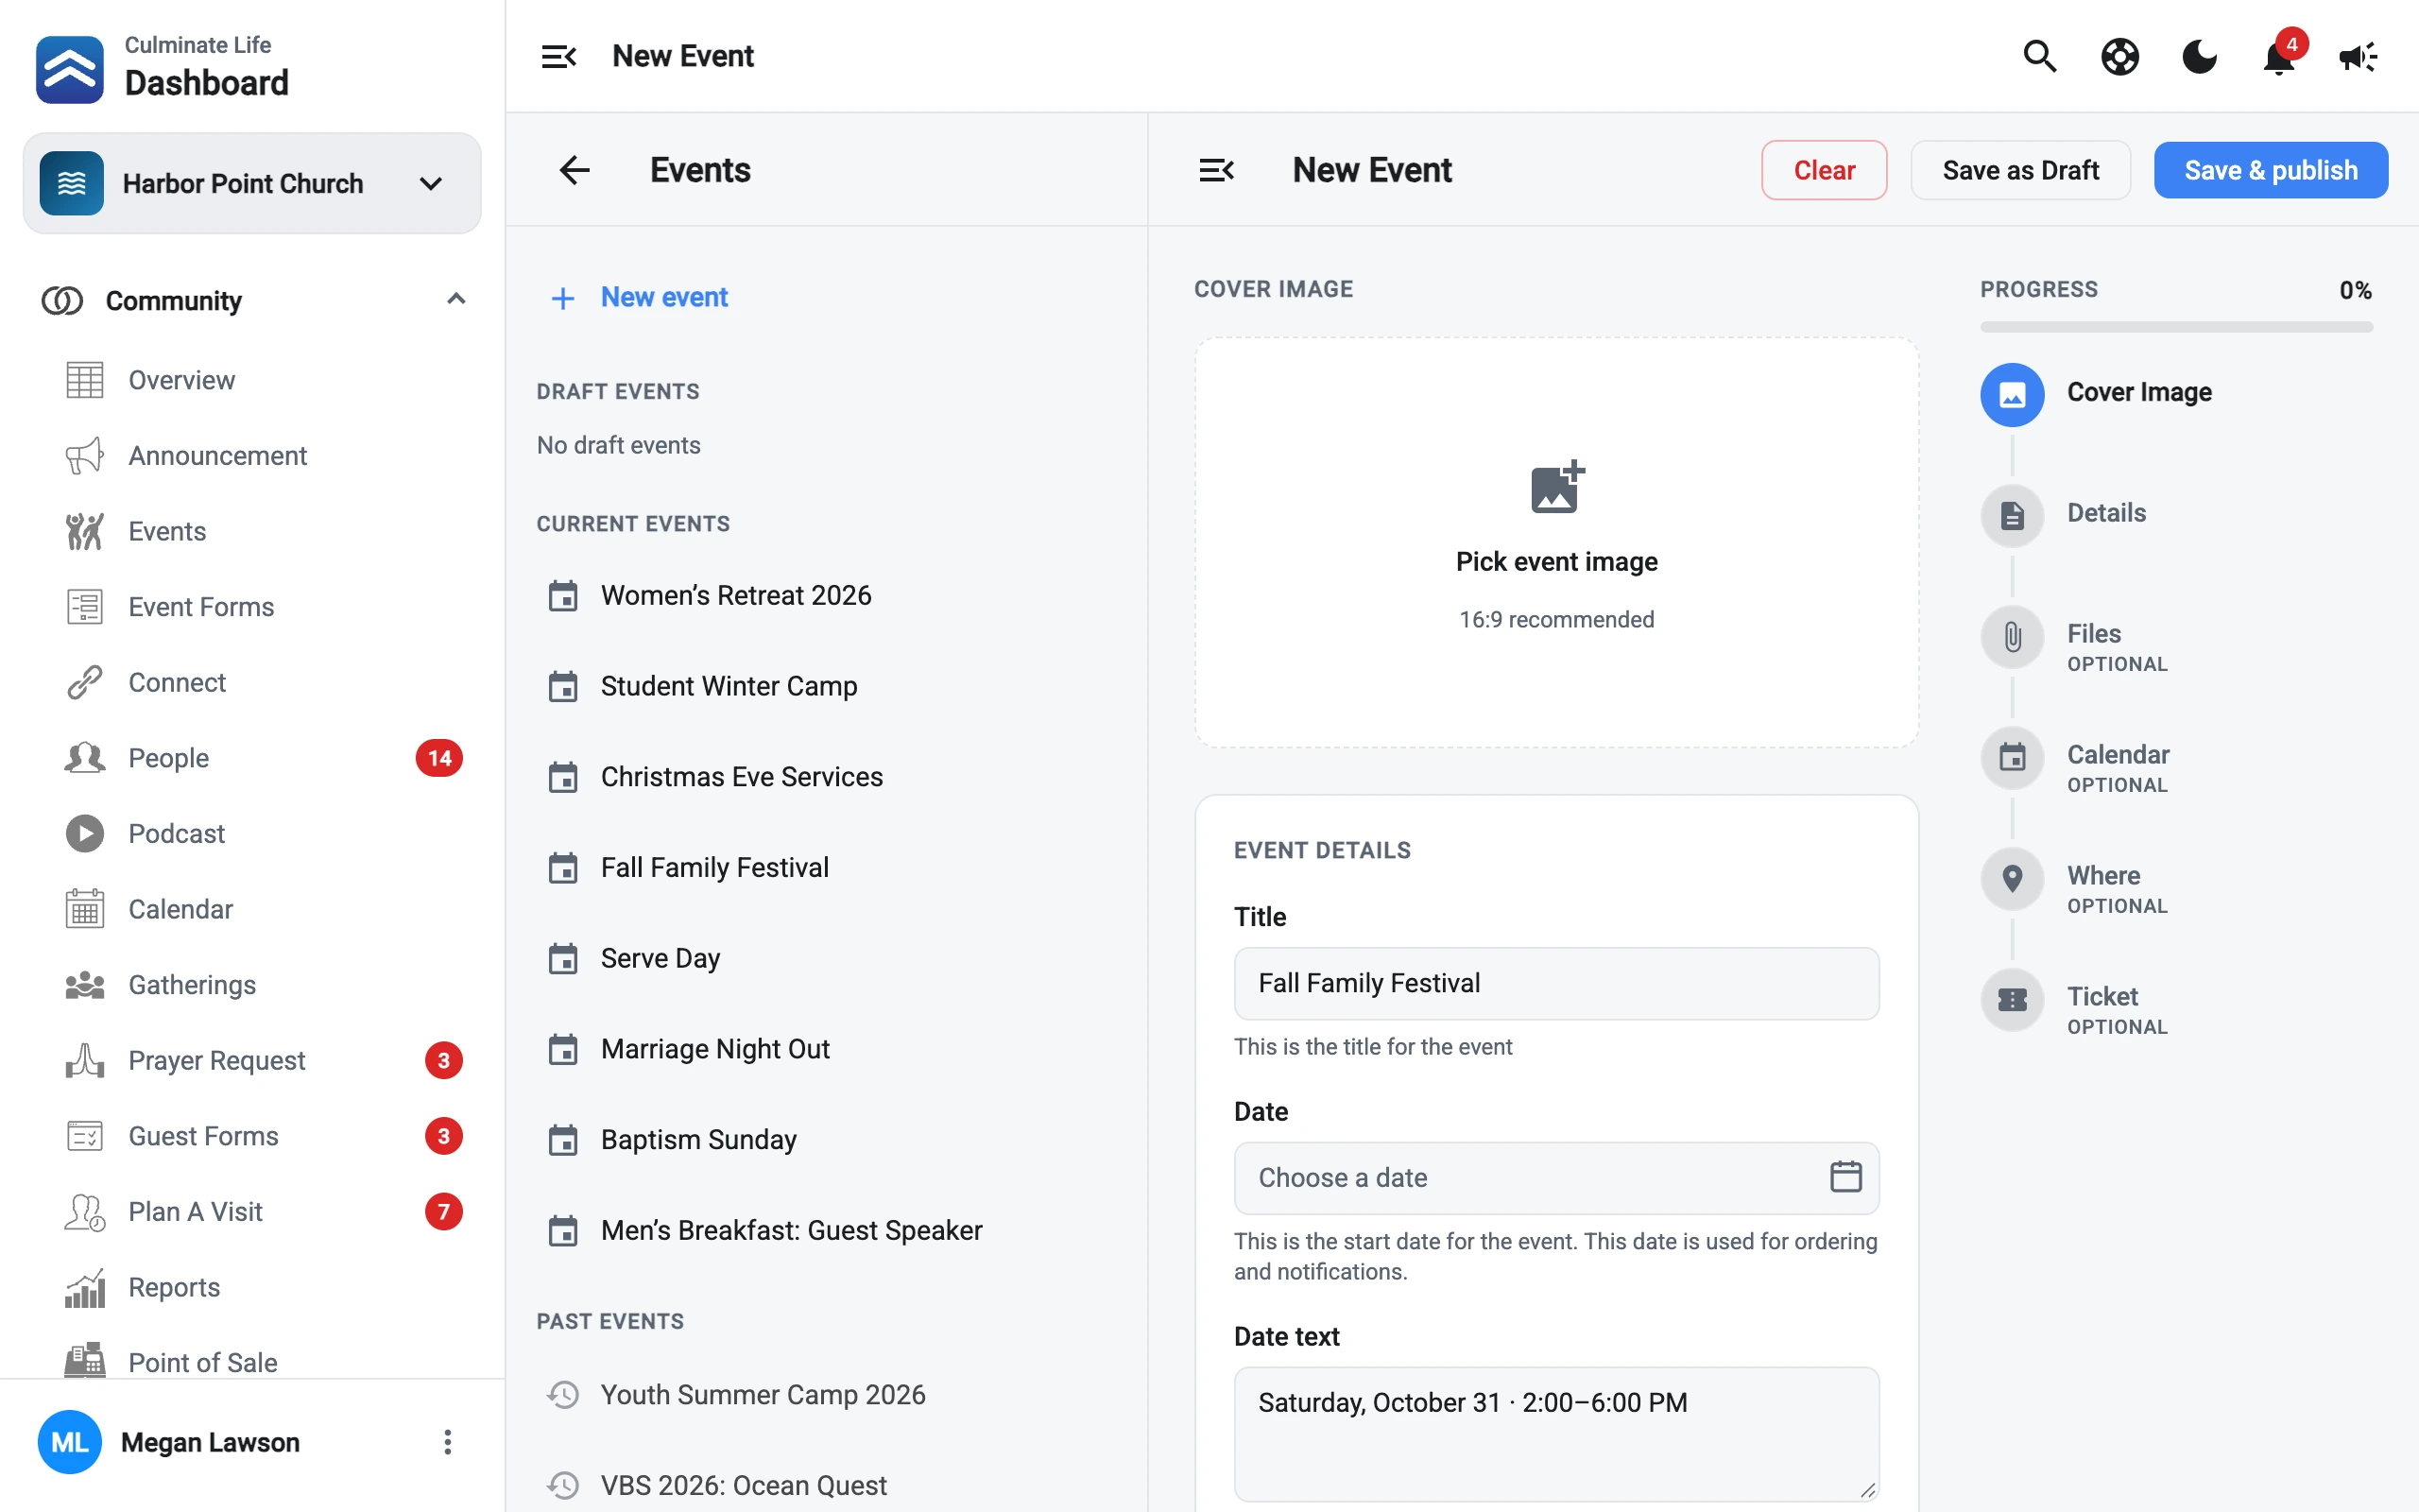Go to Details progress step
Viewport: 2419px width, 1512px height.
[2063, 515]
